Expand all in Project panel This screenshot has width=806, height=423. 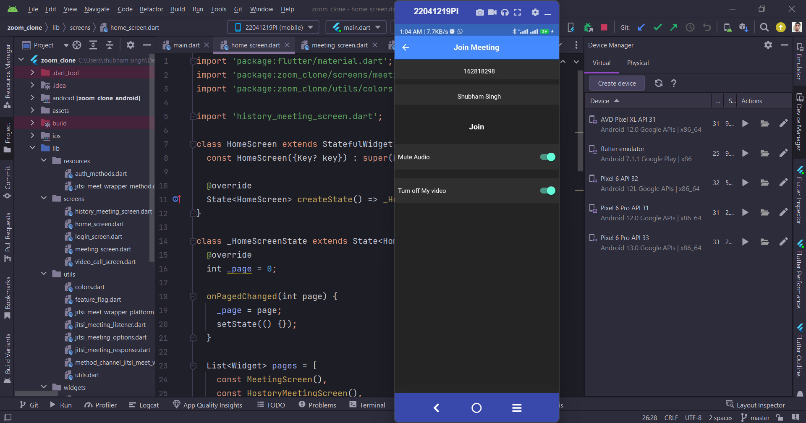tap(93, 45)
